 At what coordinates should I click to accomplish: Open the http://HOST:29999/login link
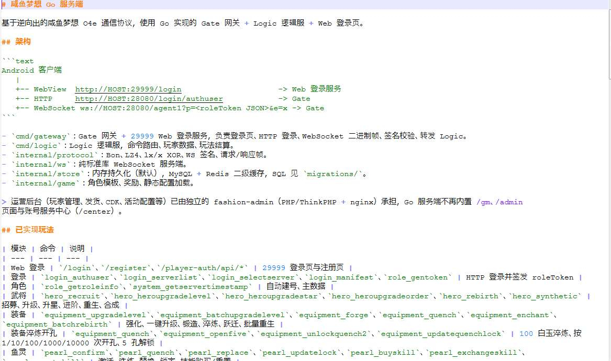pyautogui.click(x=128, y=89)
